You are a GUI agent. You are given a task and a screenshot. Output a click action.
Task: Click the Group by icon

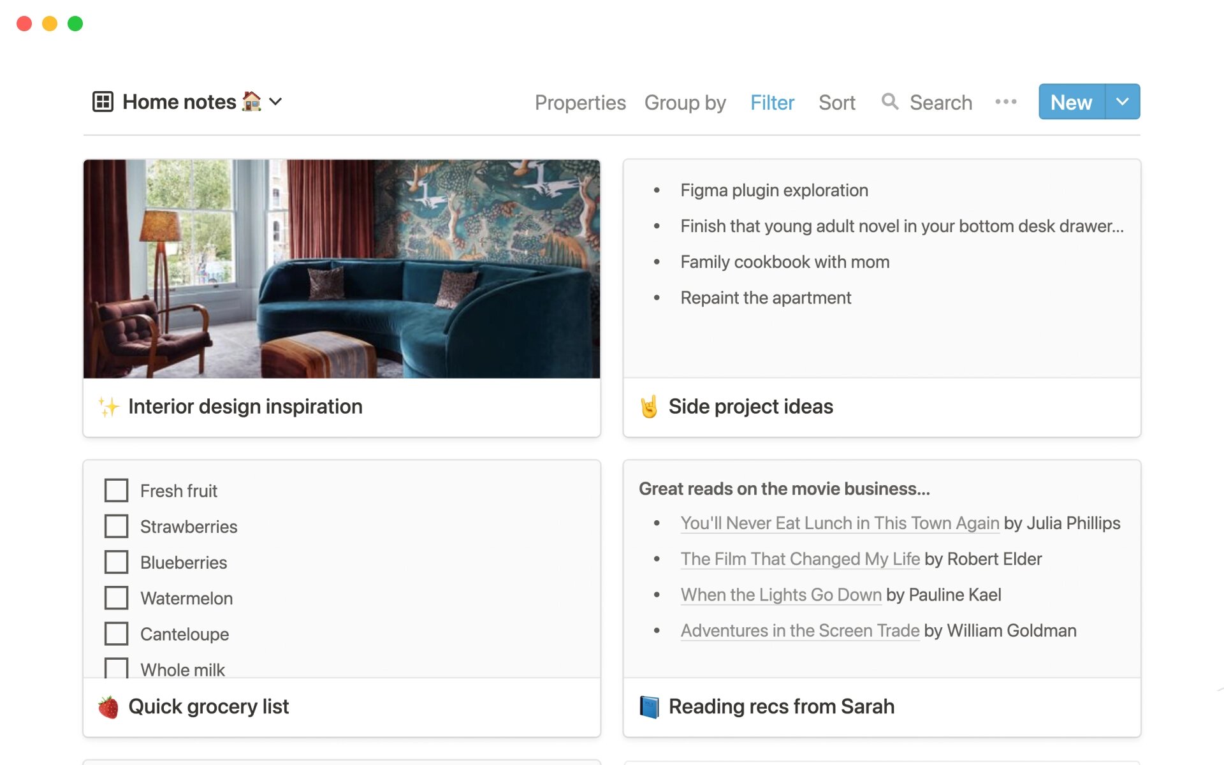tap(687, 102)
